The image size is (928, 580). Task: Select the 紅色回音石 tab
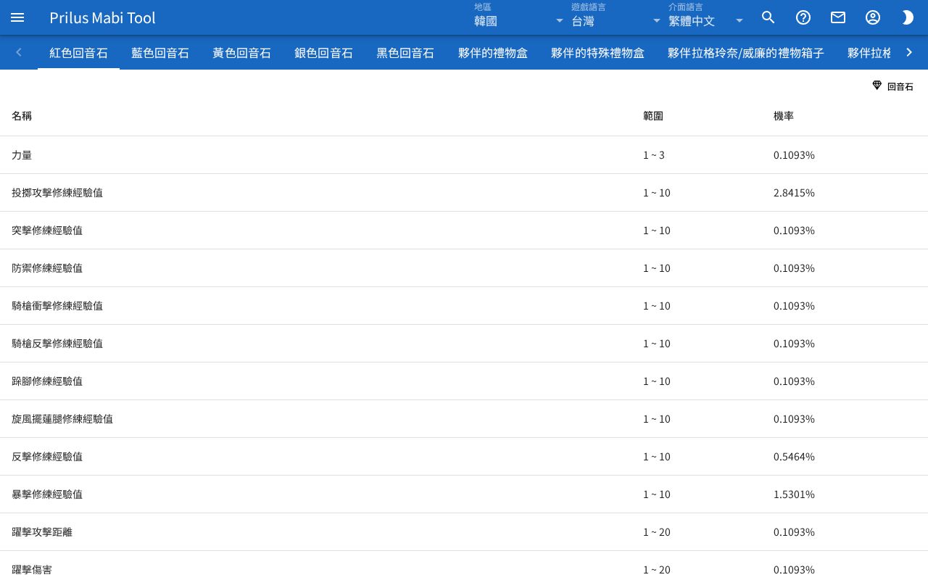point(78,52)
